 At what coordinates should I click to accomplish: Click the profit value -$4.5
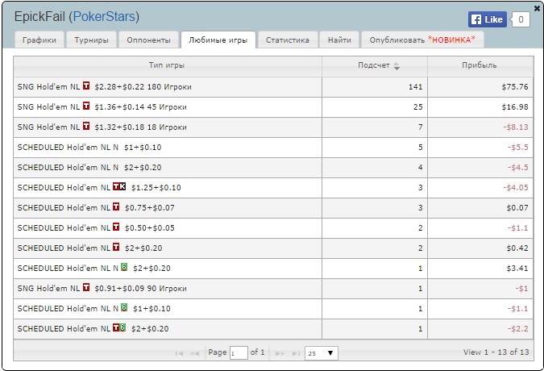tap(518, 167)
